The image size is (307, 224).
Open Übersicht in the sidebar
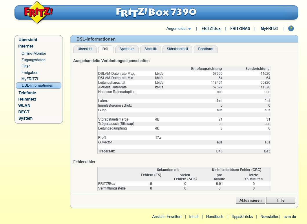click(28, 40)
